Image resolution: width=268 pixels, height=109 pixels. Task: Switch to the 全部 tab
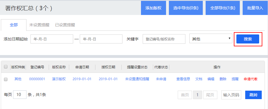tap(14, 25)
